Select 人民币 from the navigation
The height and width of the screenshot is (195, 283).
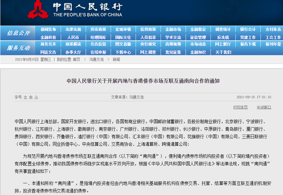(74, 37)
